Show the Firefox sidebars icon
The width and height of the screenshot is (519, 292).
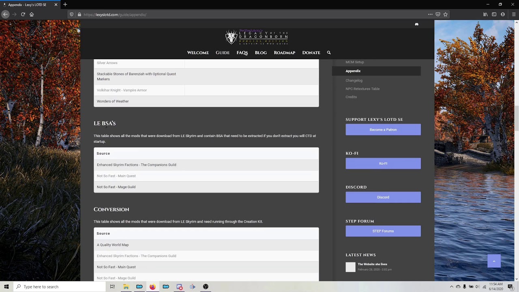click(x=494, y=15)
